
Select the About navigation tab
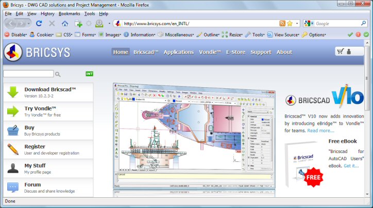(x=284, y=52)
